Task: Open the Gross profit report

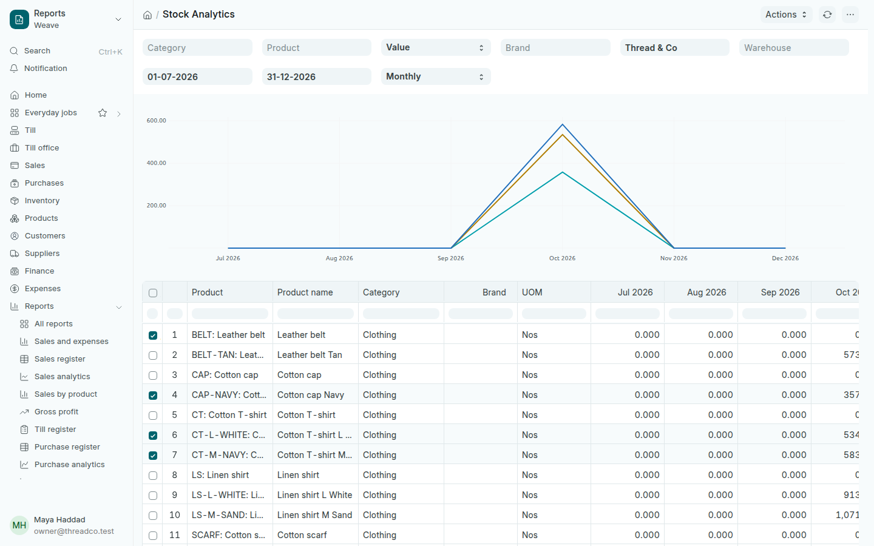Action: click(72, 412)
